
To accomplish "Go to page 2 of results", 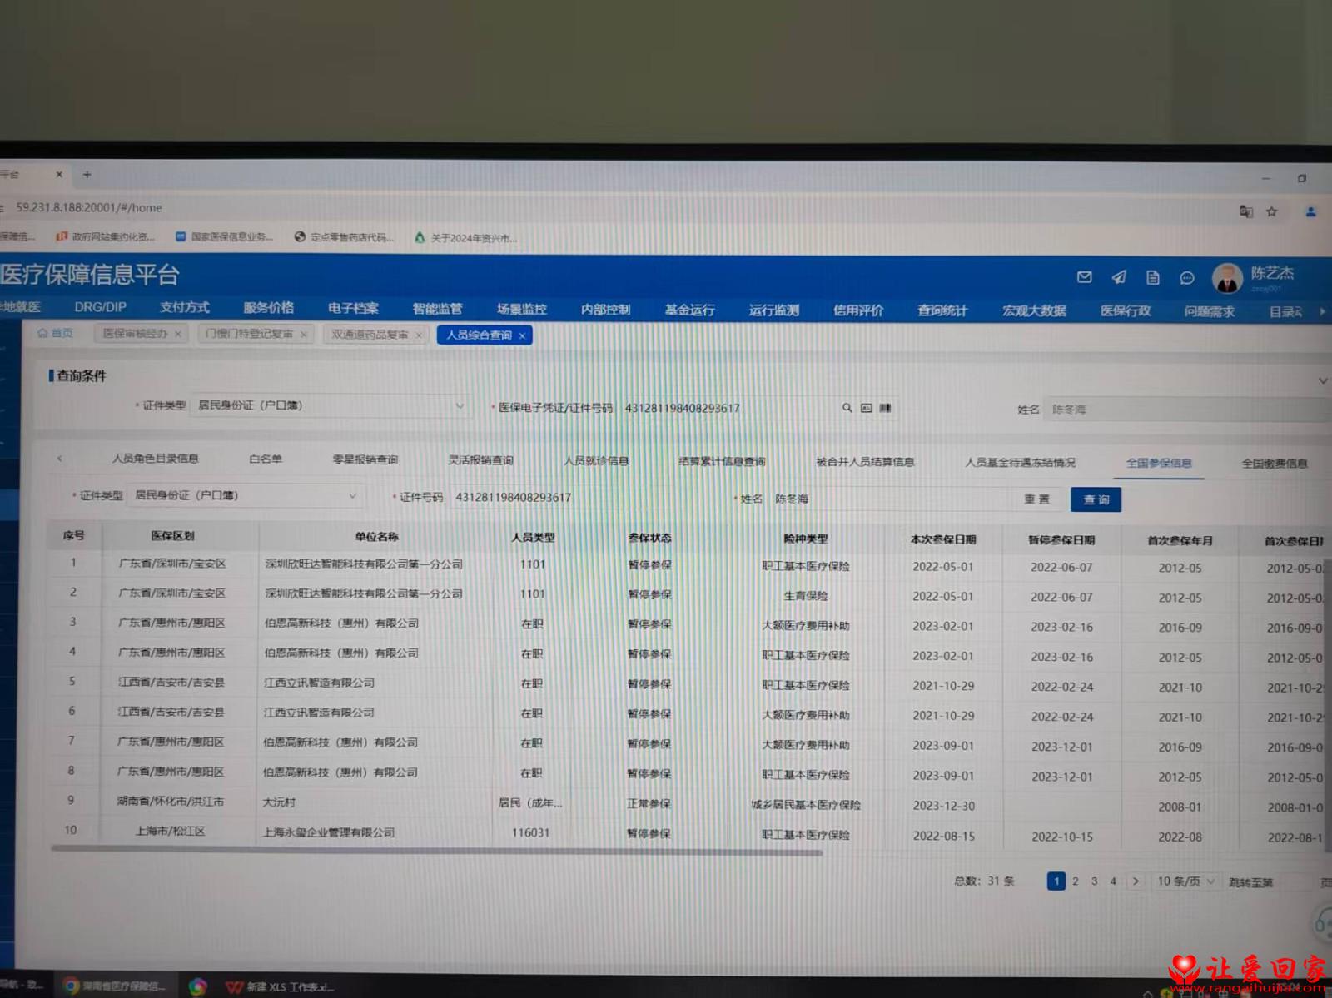I will point(1075,881).
